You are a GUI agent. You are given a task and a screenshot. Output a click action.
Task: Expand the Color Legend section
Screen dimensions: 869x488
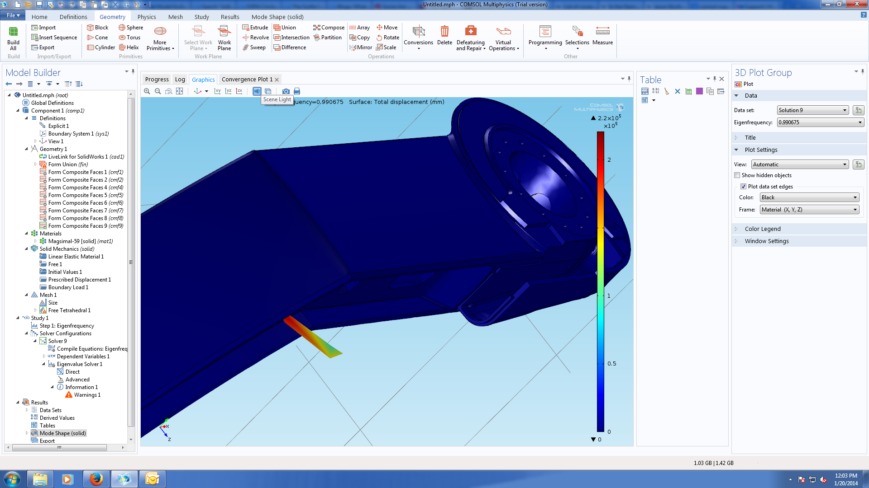point(763,229)
